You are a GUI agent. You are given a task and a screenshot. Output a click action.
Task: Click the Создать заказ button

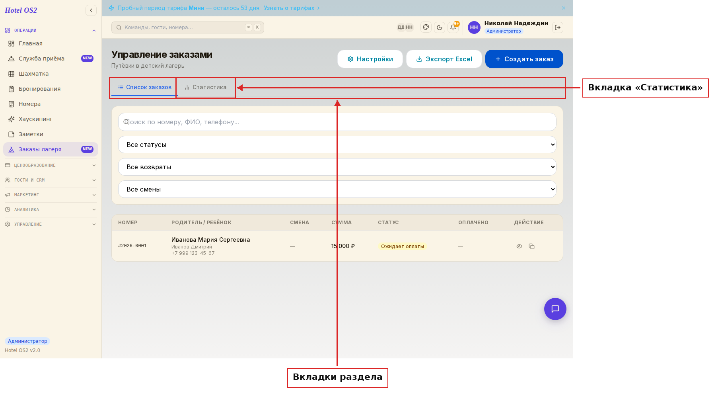point(524,59)
